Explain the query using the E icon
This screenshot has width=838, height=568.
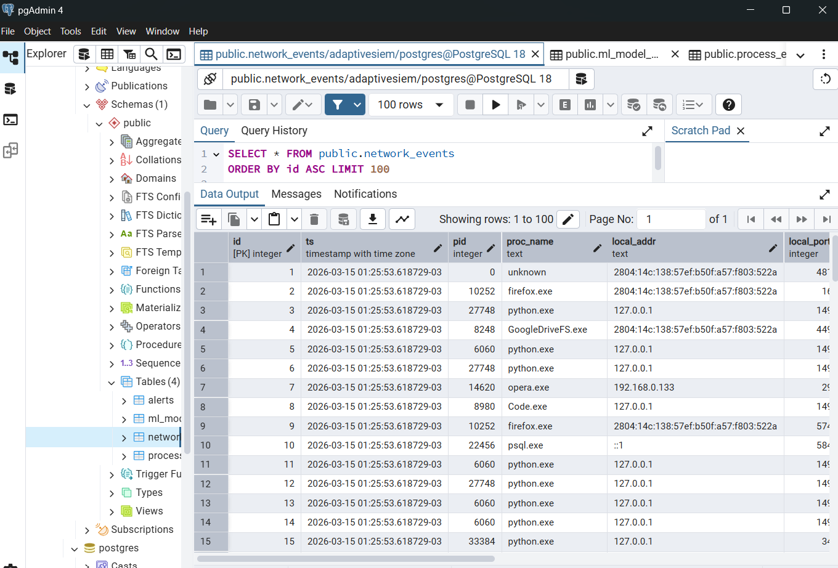pos(564,104)
